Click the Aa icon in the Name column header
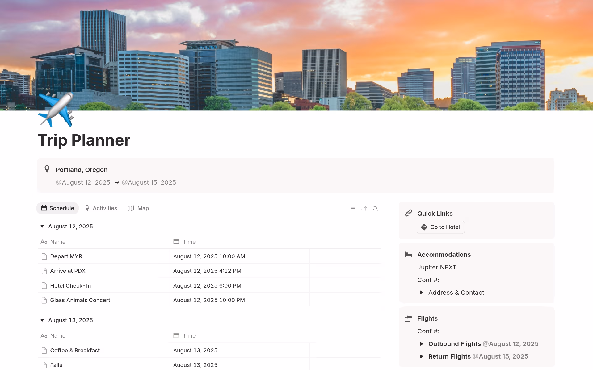The width and height of the screenshot is (593, 370). [44, 242]
